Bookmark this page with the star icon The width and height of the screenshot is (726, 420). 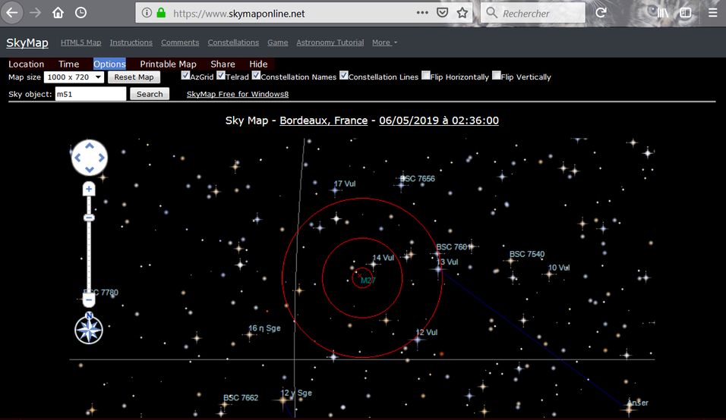click(462, 13)
